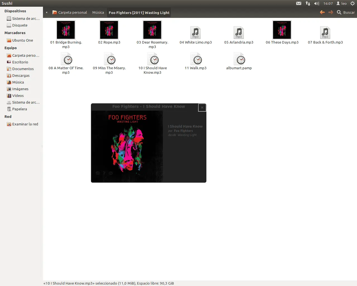Click the Red section header

pos(8,116)
